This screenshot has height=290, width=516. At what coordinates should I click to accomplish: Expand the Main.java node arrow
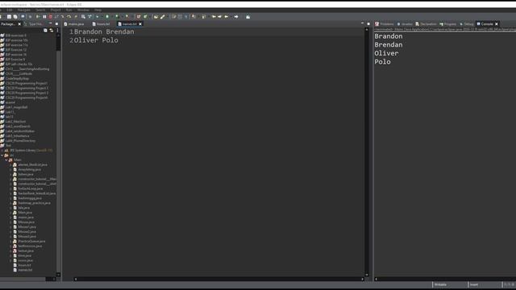pyautogui.click(x=10, y=213)
